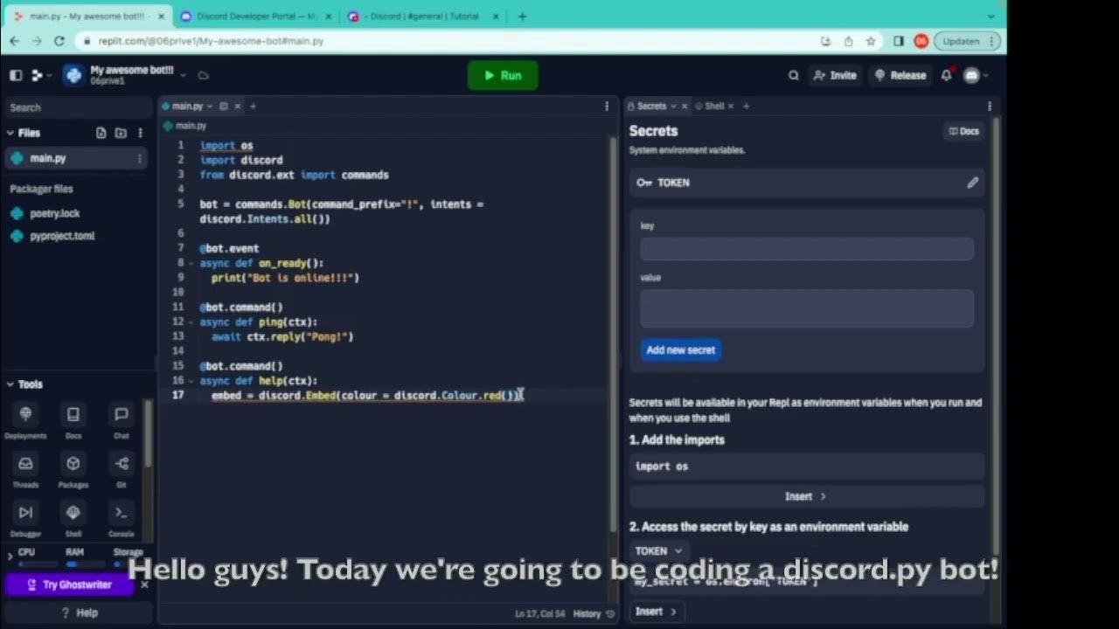The image size is (1119, 629).
Task: Open the Git tool
Action: click(x=122, y=469)
